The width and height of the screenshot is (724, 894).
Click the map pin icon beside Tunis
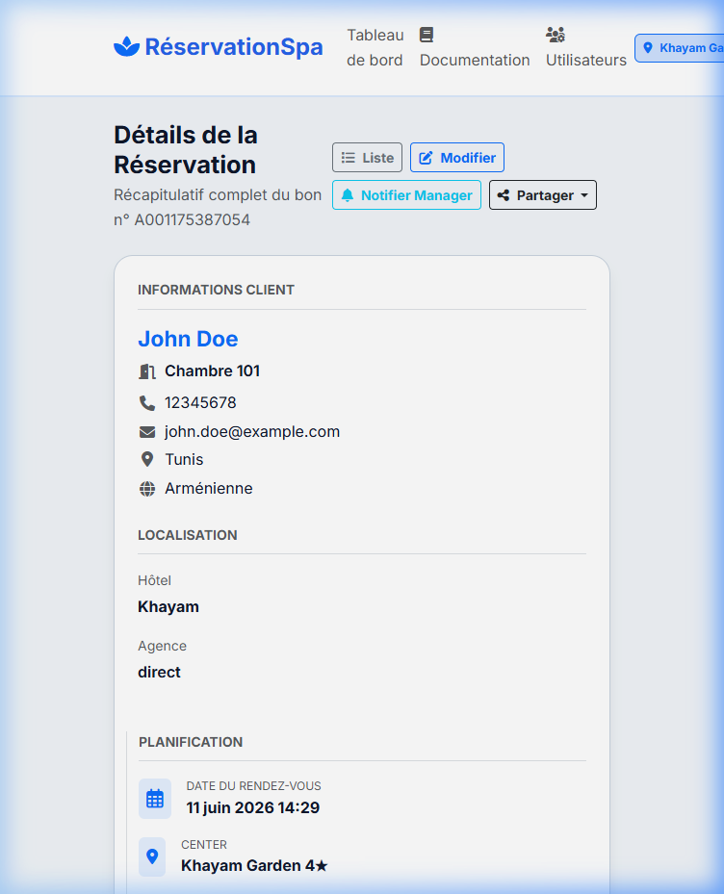click(x=147, y=460)
